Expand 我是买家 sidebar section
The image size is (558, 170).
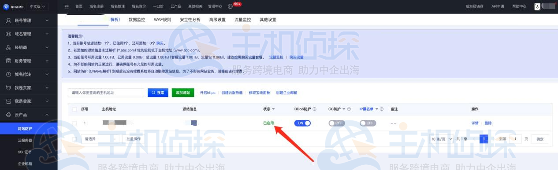tap(29, 88)
